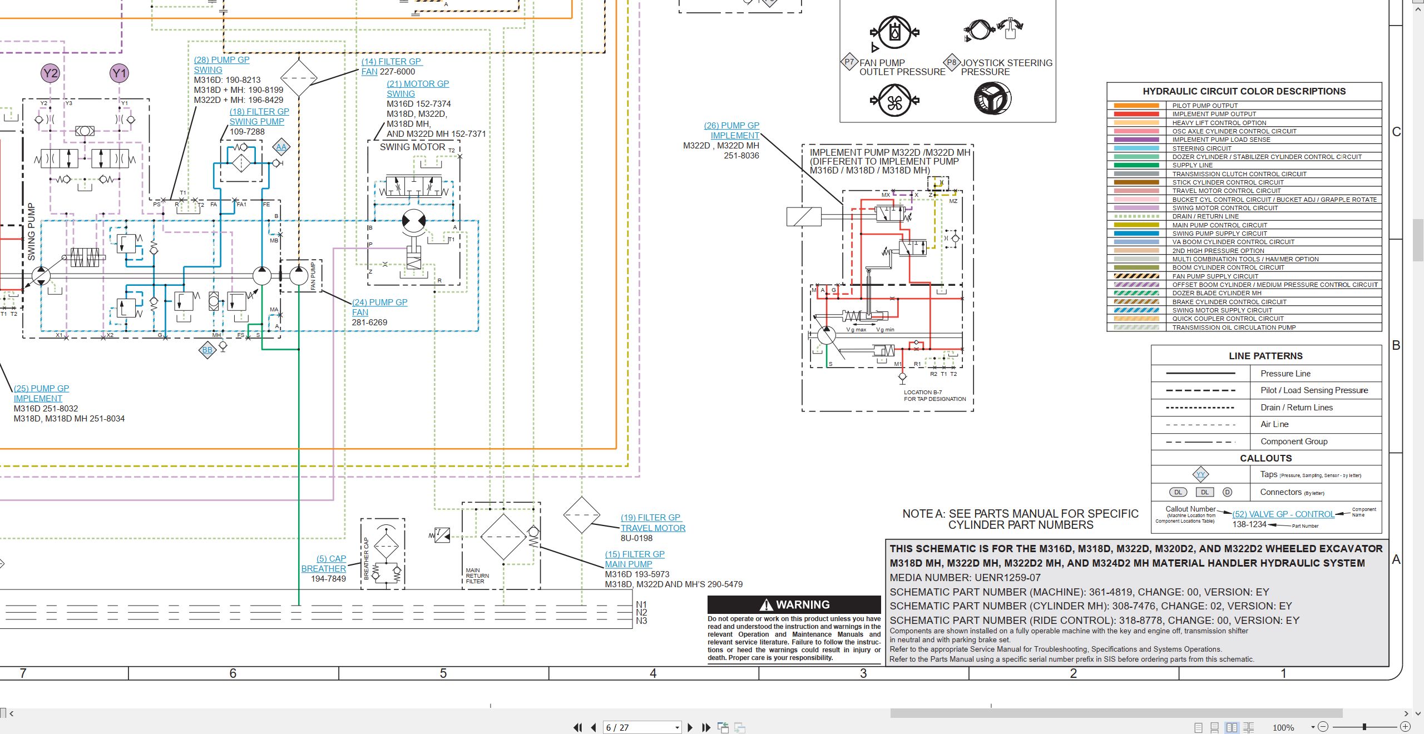Click the MAIN RETURN FILTER label

pos(477,576)
